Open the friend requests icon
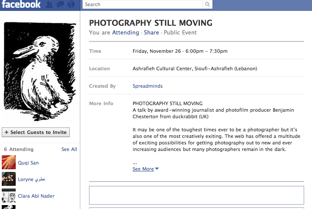This screenshot has height=209, width=312. pyautogui.click(x=49, y=4)
